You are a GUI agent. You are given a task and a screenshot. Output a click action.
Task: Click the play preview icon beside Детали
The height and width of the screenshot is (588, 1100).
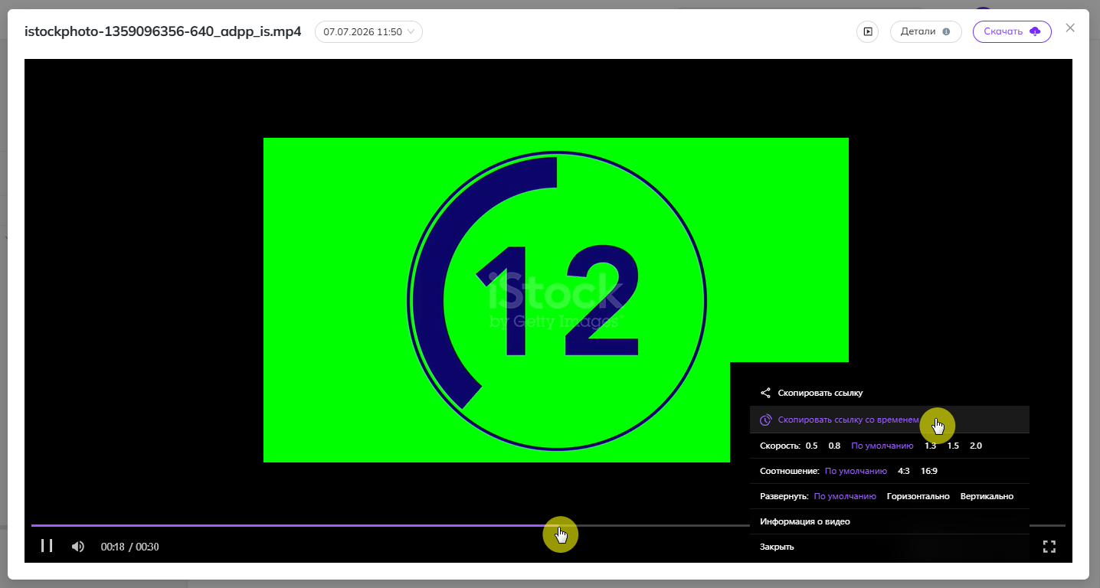click(867, 32)
